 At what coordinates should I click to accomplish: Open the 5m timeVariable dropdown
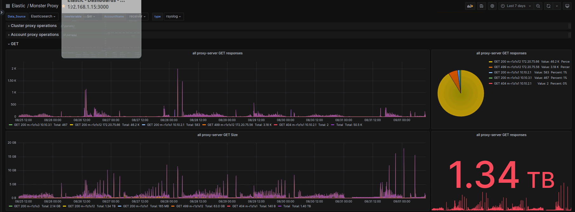point(91,17)
